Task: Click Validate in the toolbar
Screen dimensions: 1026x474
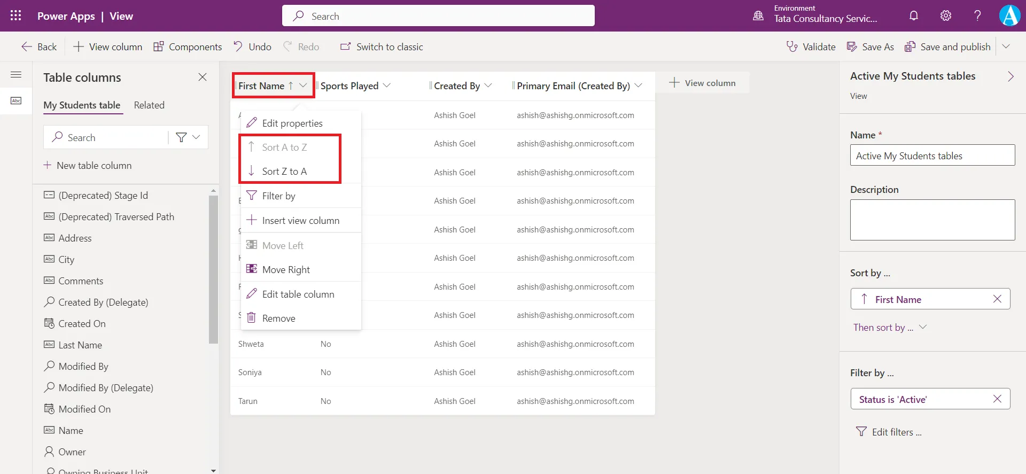Action: [811, 47]
